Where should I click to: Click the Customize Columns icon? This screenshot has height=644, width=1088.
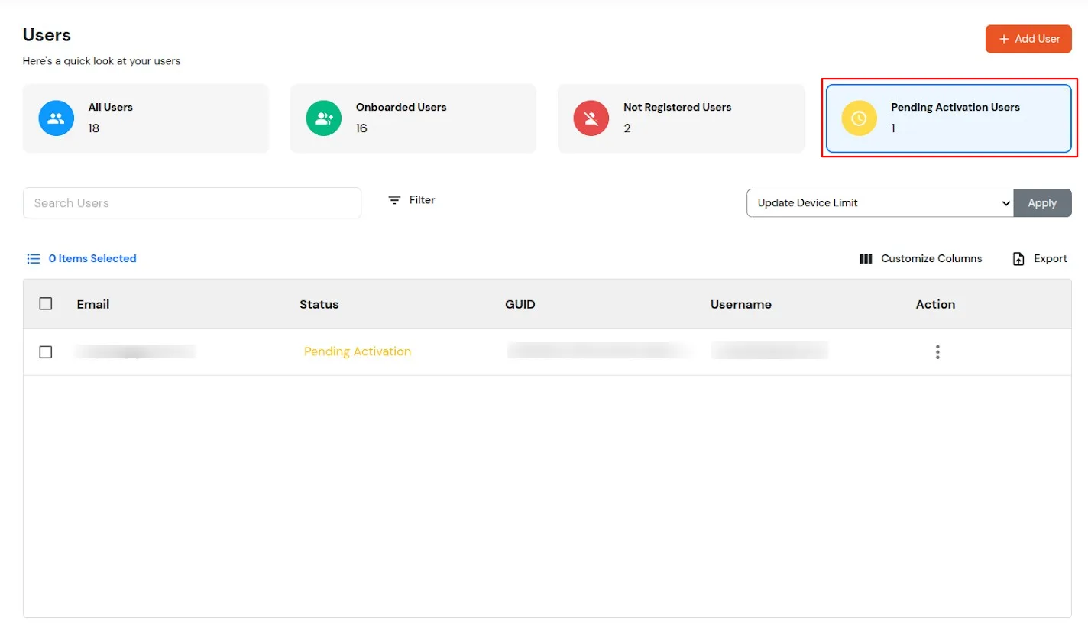(x=866, y=258)
